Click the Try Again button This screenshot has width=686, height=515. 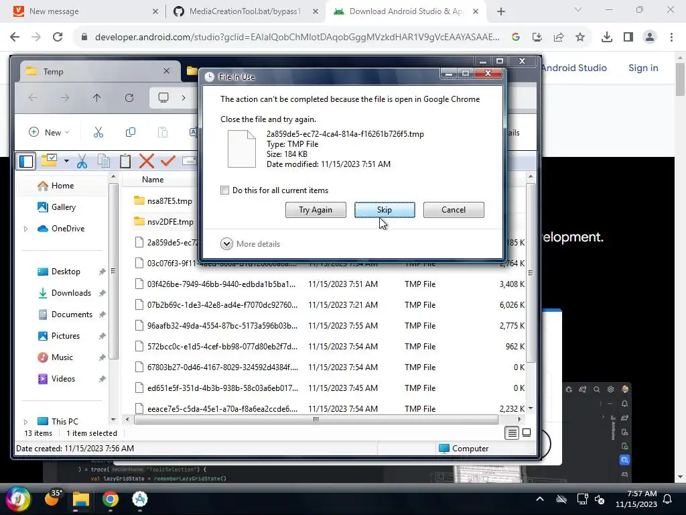(316, 210)
